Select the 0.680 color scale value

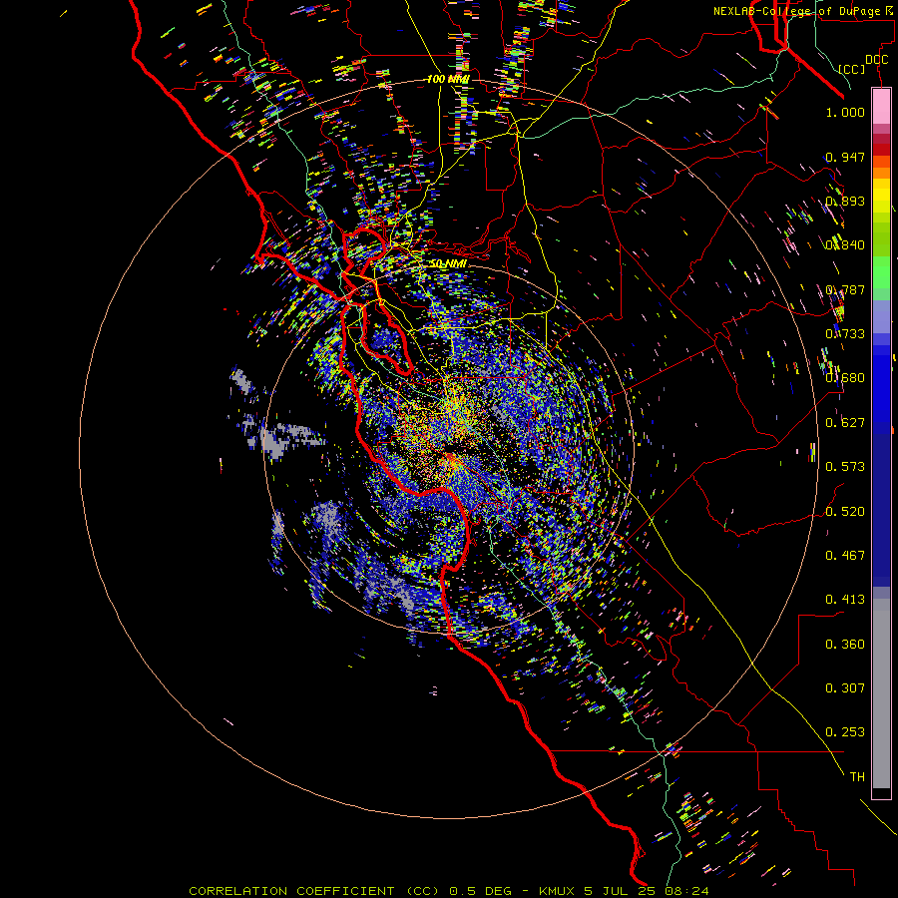(845, 378)
